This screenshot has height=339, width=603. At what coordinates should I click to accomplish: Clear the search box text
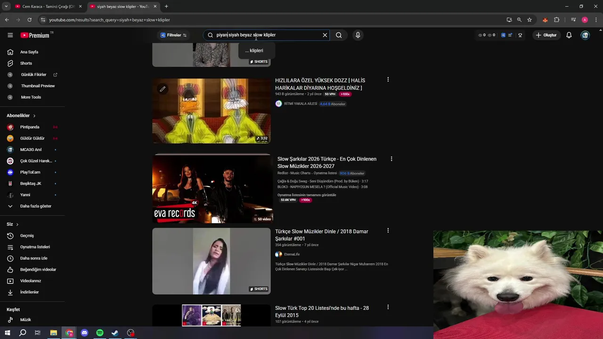click(325, 35)
